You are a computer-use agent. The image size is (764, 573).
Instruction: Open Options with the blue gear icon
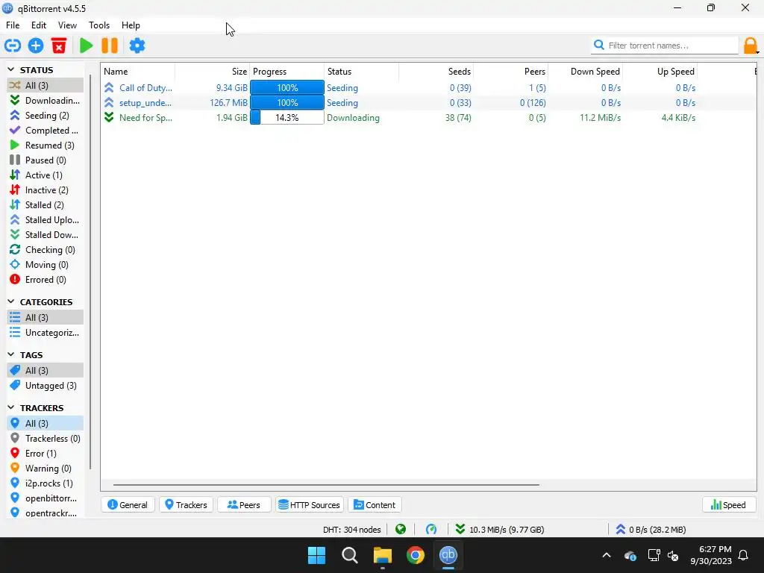pyautogui.click(x=137, y=46)
